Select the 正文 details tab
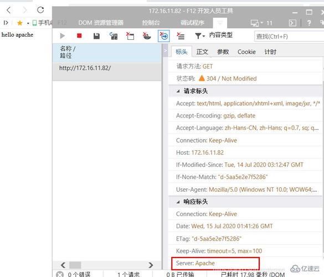The width and height of the screenshot is (324, 277). (202, 52)
